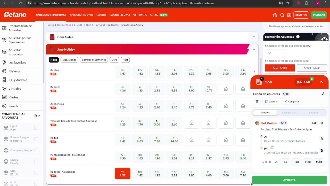Toggle NBA EE. UU. checkbox
The width and height of the screenshot is (330, 186).
[x=36, y=173]
